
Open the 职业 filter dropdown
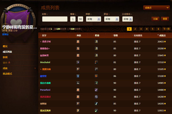coord(112,19)
